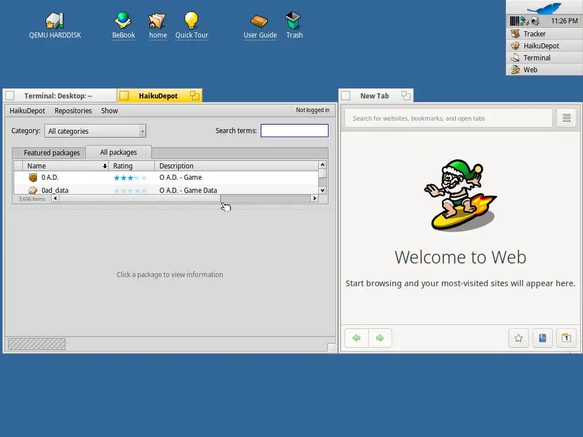Image resolution: width=583 pixels, height=437 pixels.
Task: Switch to HaikuDepot in the Deskbar
Action: (544, 46)
